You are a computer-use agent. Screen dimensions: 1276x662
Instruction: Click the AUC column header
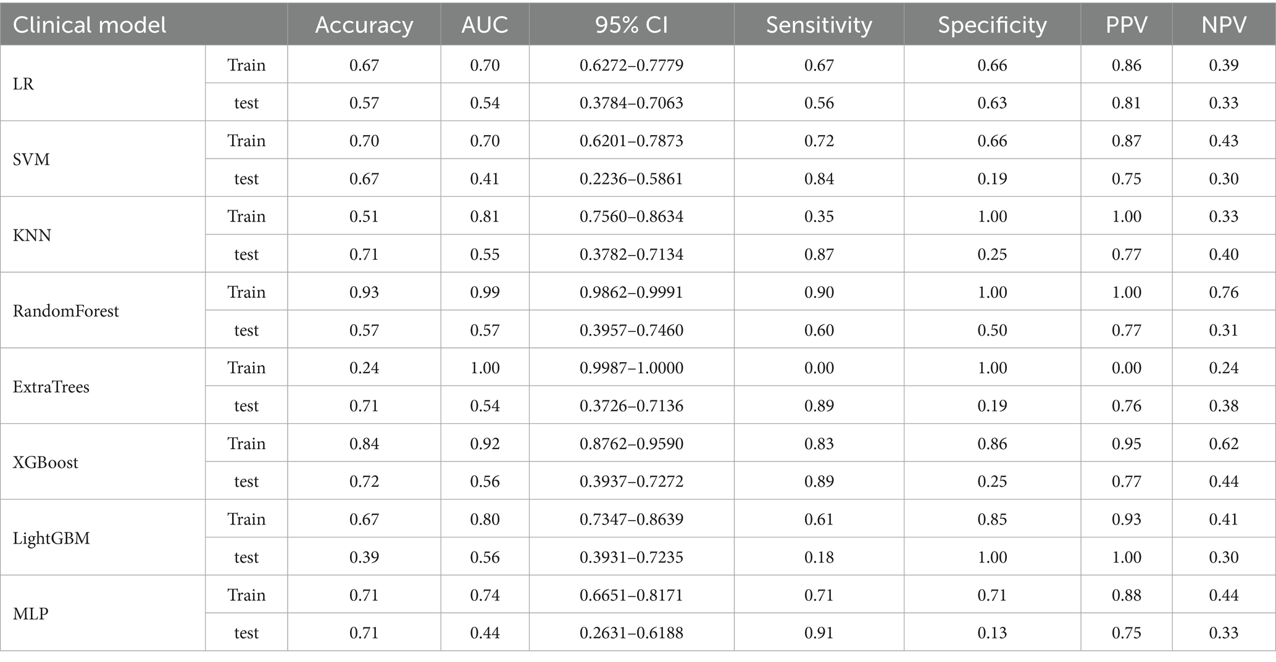coord(485,25)
